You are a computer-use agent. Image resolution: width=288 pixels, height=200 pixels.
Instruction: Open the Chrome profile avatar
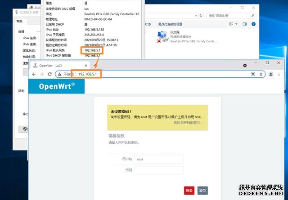click(271, 74)
